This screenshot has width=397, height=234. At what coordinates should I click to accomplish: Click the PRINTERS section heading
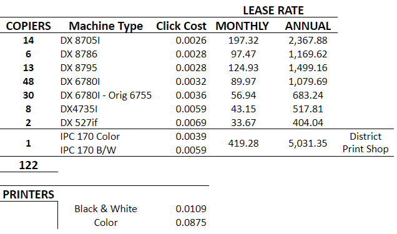coord(28,195)
